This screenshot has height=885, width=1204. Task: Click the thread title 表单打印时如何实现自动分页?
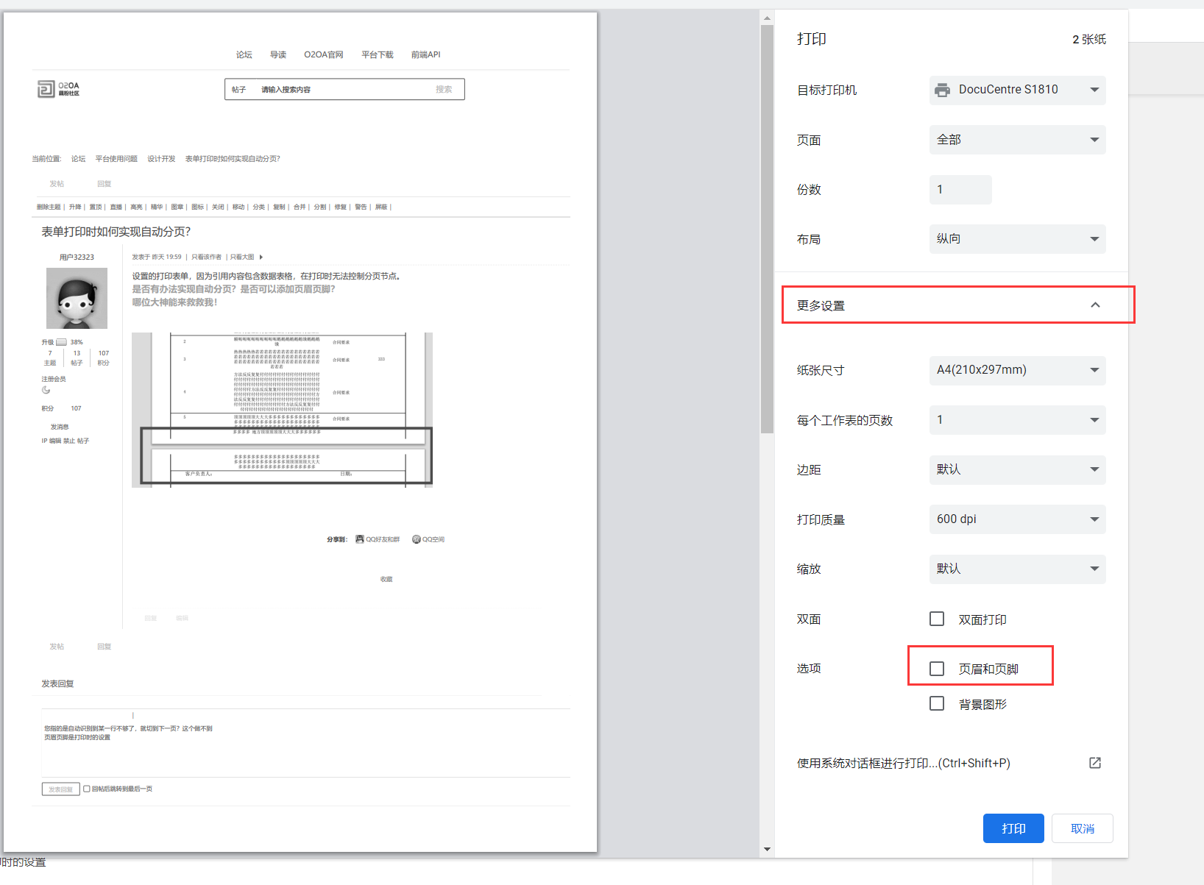coord(116,232)
